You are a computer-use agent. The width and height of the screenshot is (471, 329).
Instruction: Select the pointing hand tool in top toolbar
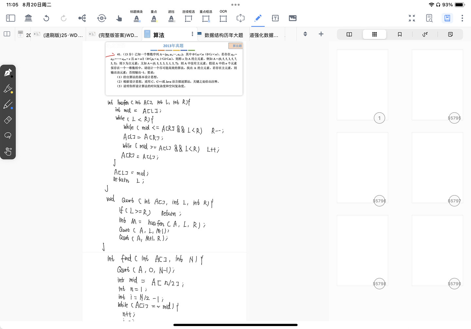(119, 18)
